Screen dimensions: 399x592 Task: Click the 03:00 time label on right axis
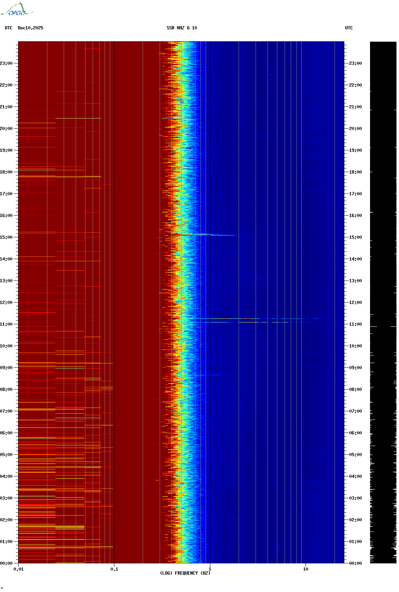tap(355, 498)
